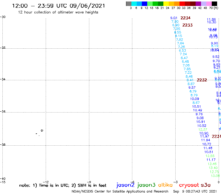Click the wave height value 8.46
The image size is (221, 194).
click(x=189, y=76)
